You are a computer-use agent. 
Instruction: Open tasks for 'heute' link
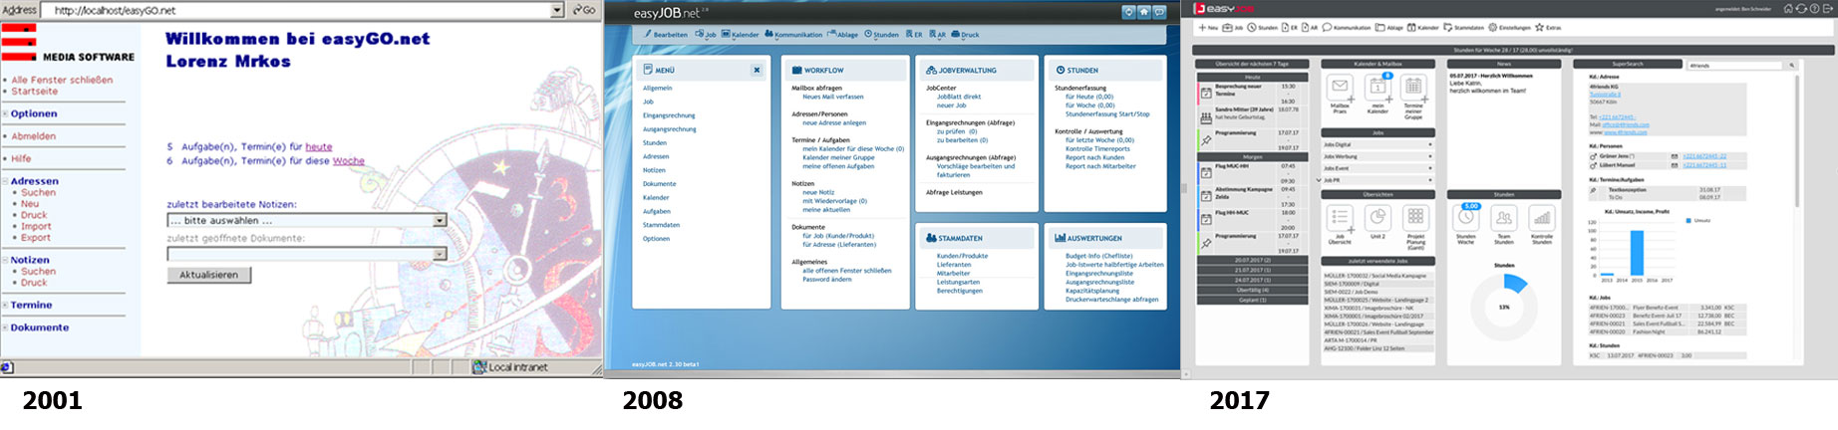click(319, 146)
